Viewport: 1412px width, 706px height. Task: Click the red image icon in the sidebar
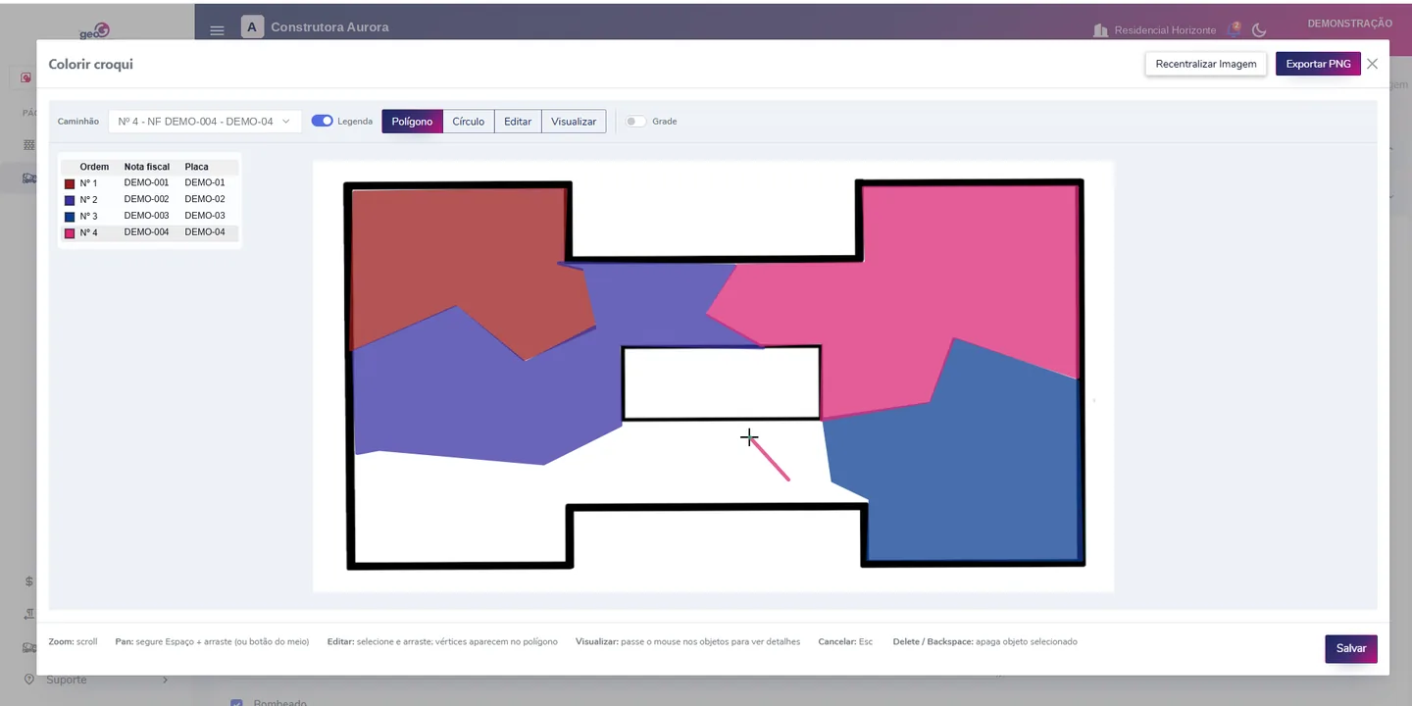26,77
